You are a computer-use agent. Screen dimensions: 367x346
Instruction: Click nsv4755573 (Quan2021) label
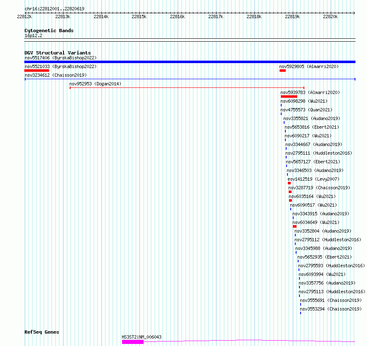pyautogui.click(x=306, y=110)
